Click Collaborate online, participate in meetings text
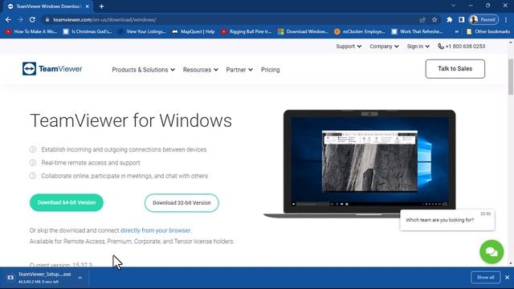Screen dimensions: 514x289 click(124, 176)
